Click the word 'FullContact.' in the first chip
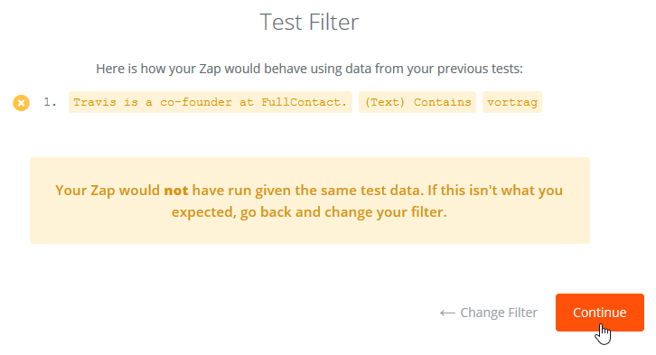The height and width of the screenshot is (355, 656). coord(305,102)
